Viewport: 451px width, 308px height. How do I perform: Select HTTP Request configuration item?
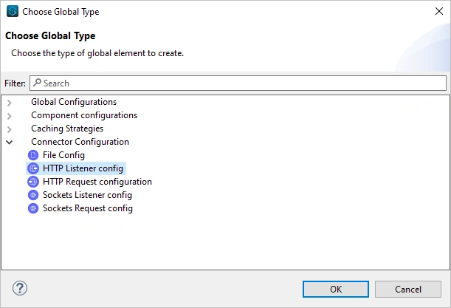(97, 182)
